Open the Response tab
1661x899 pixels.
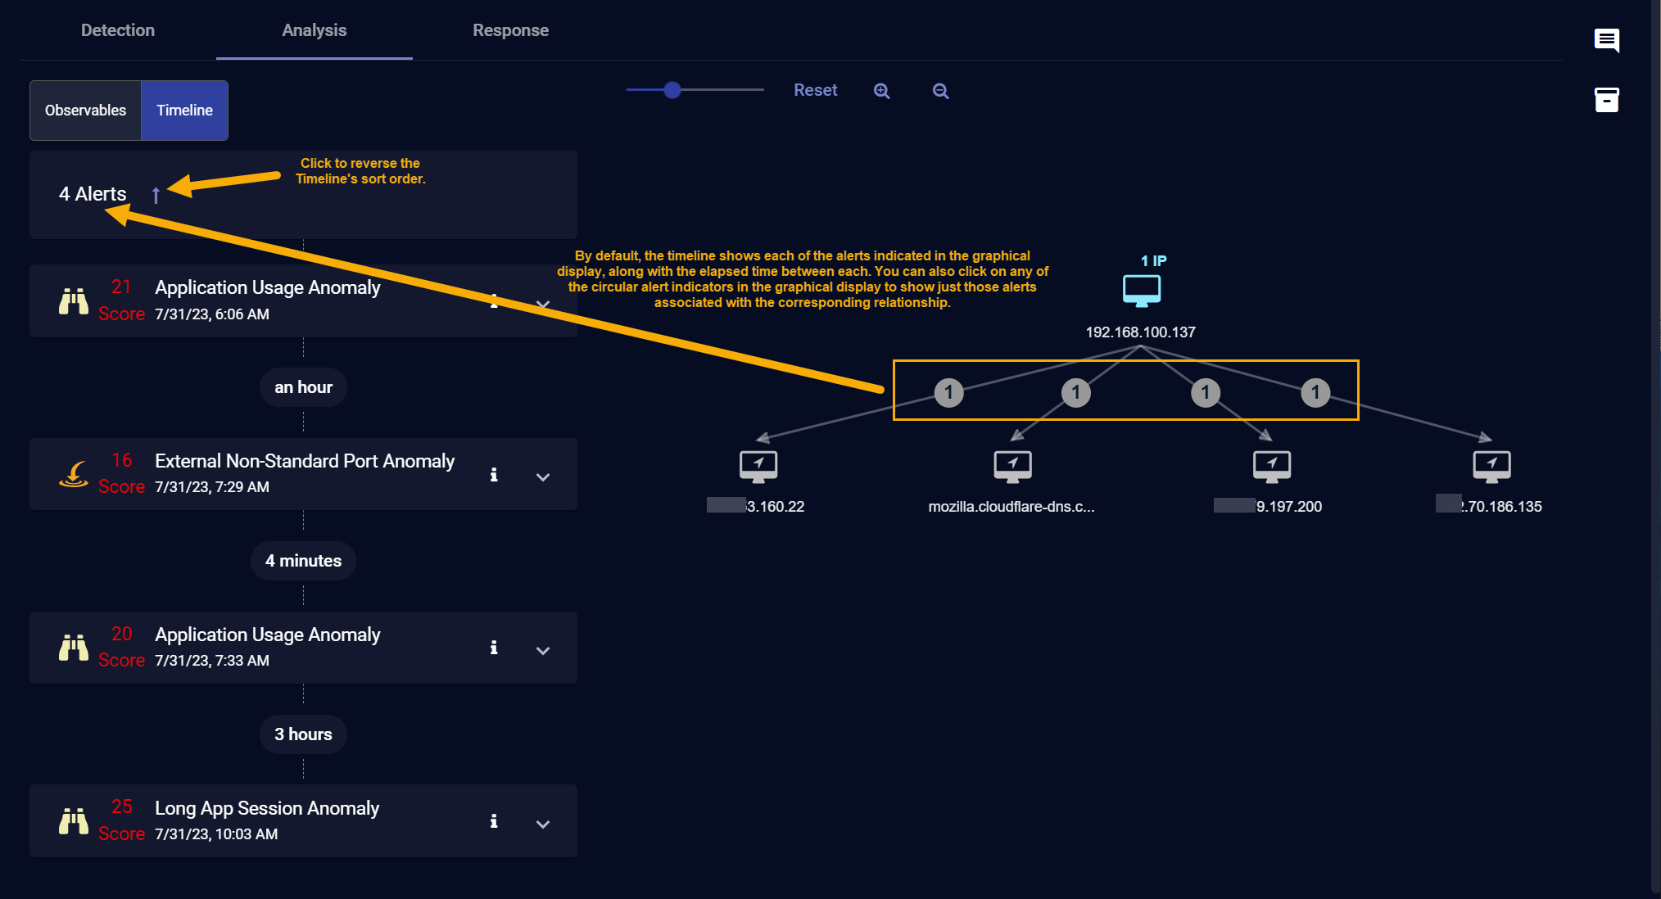(x=510, y=30)
